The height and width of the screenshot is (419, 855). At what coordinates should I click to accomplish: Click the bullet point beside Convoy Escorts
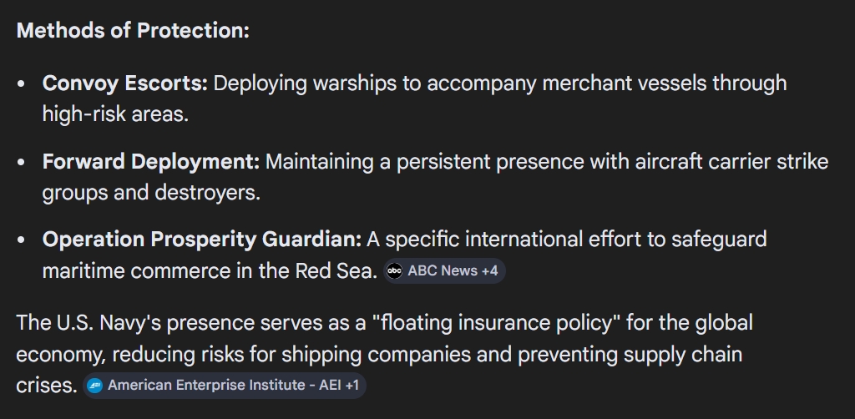coord(23,84)
